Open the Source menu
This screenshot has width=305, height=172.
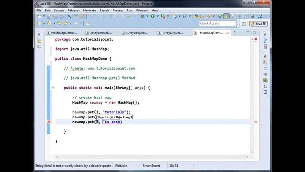tap(59, 11)
